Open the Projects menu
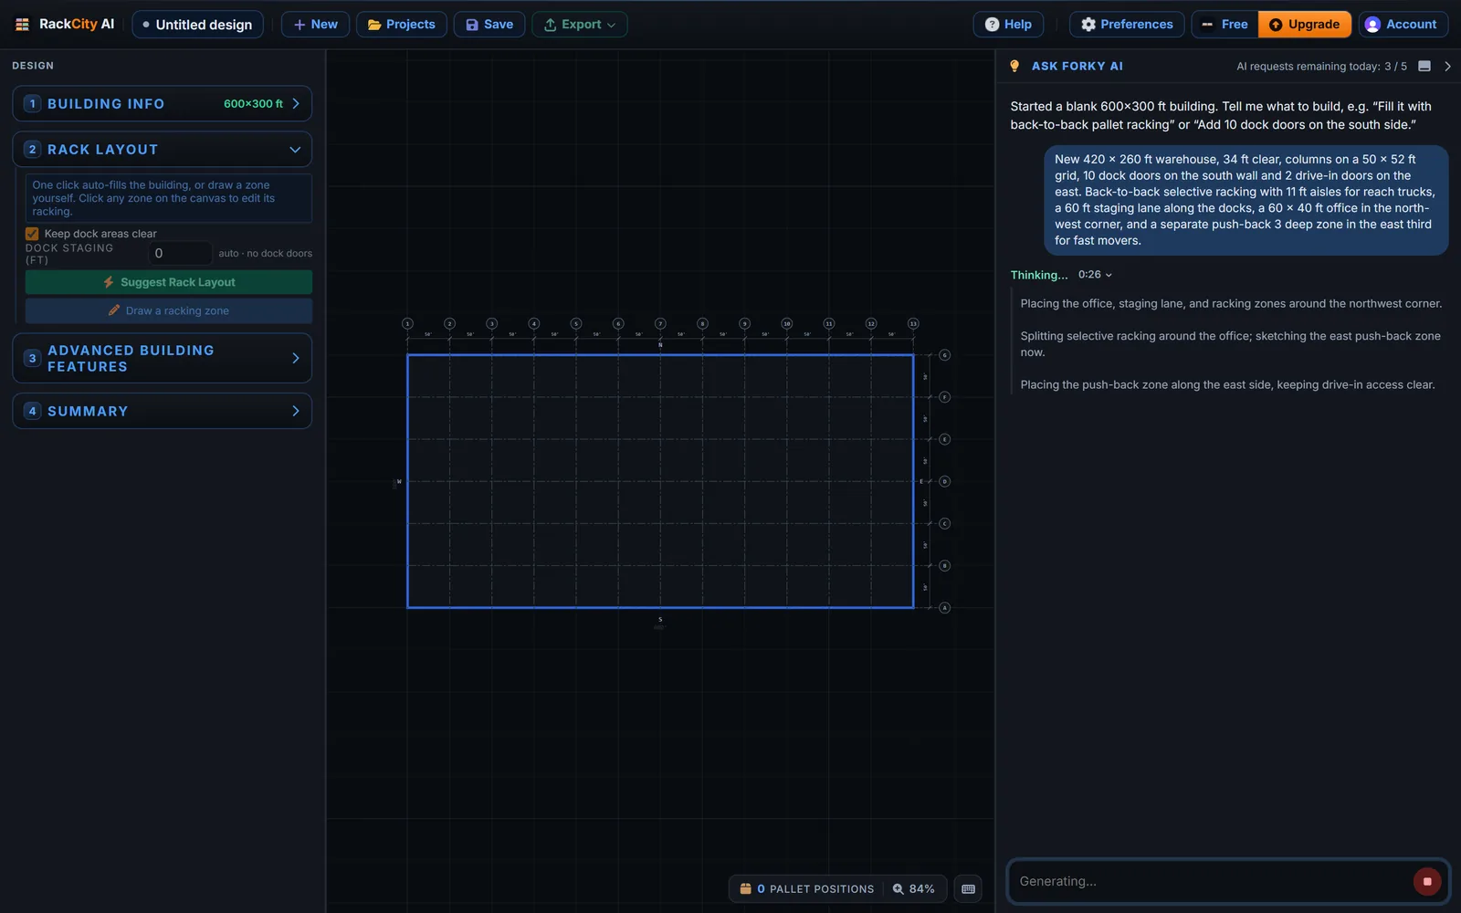This screenshot has width=1461, height=913. click(x=402, y=25)
